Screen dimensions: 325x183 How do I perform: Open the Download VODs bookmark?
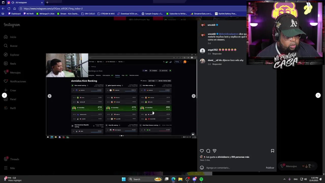pyautogui.click(x=128, y=14)
